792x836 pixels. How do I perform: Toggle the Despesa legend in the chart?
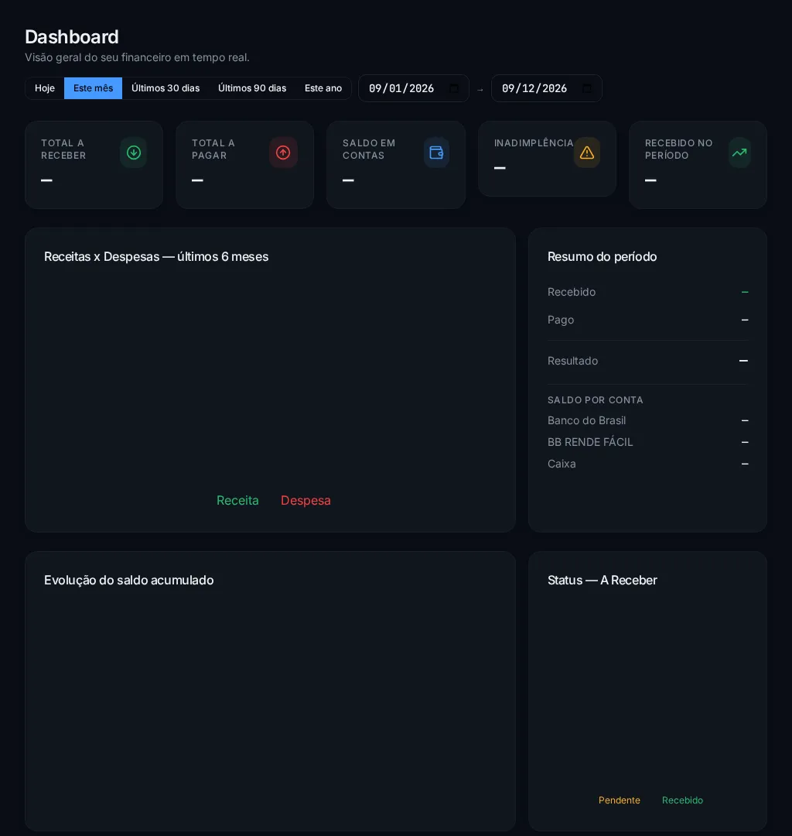(306, 500)
